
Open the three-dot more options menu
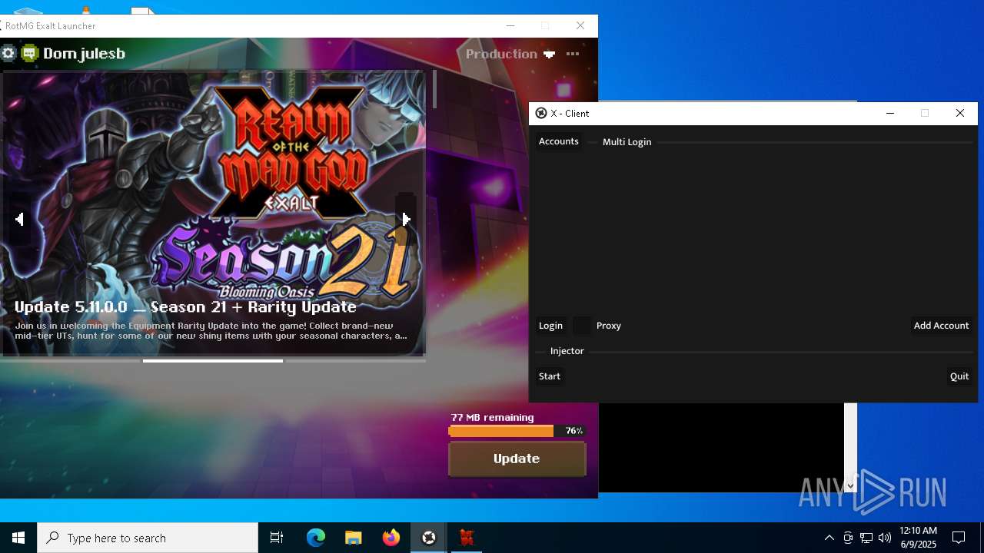point(573,54)
